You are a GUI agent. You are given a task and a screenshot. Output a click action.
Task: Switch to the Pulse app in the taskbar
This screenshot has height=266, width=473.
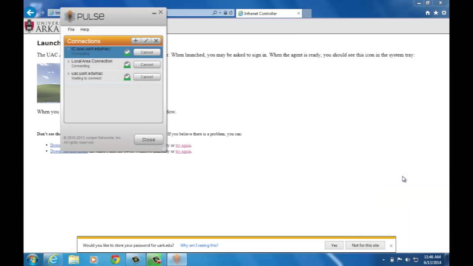[x=177, y=260]
